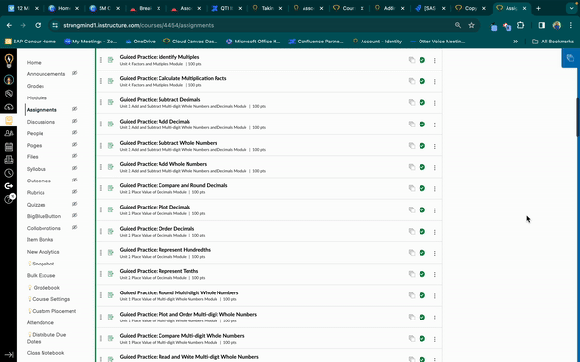Screen dimensions: 580x362
Task: Open Quizzes in course navigation
Action: [x=37, y=205]
